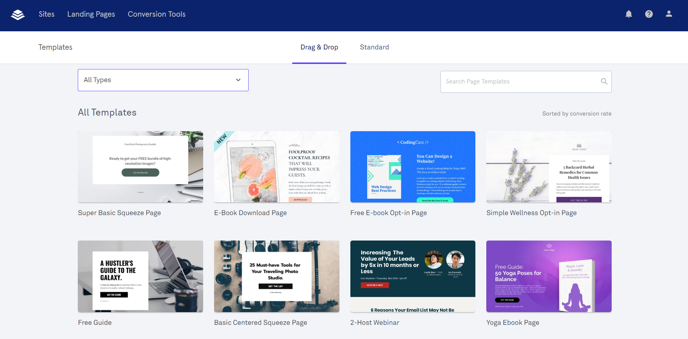This screenshot has height=339, width=688.
Task: Open Conversion Tools in the top navigation
Action: tap(157, 14)
